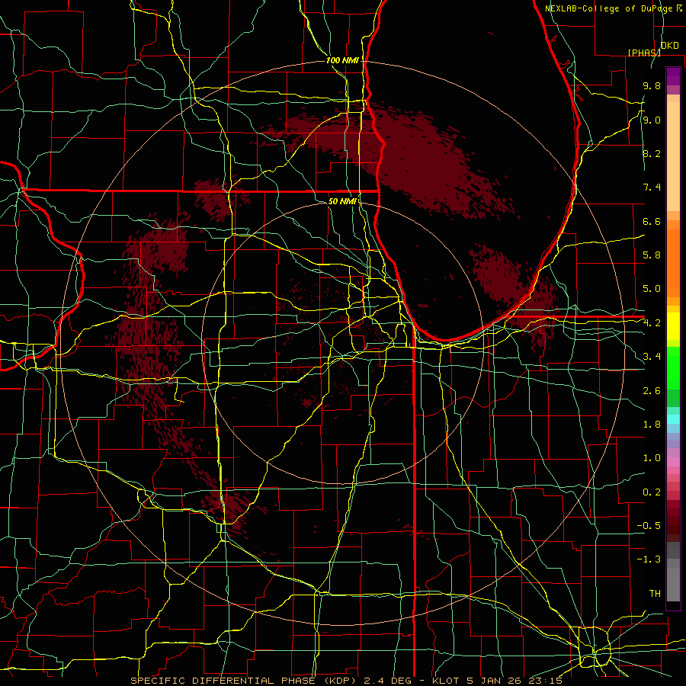Click the "TH" threshold label on scale

(655, 594)
